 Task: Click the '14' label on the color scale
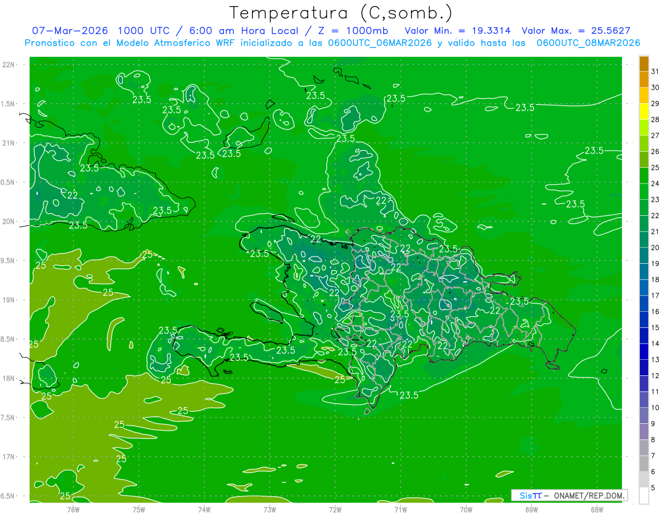[x=655, y=344]
